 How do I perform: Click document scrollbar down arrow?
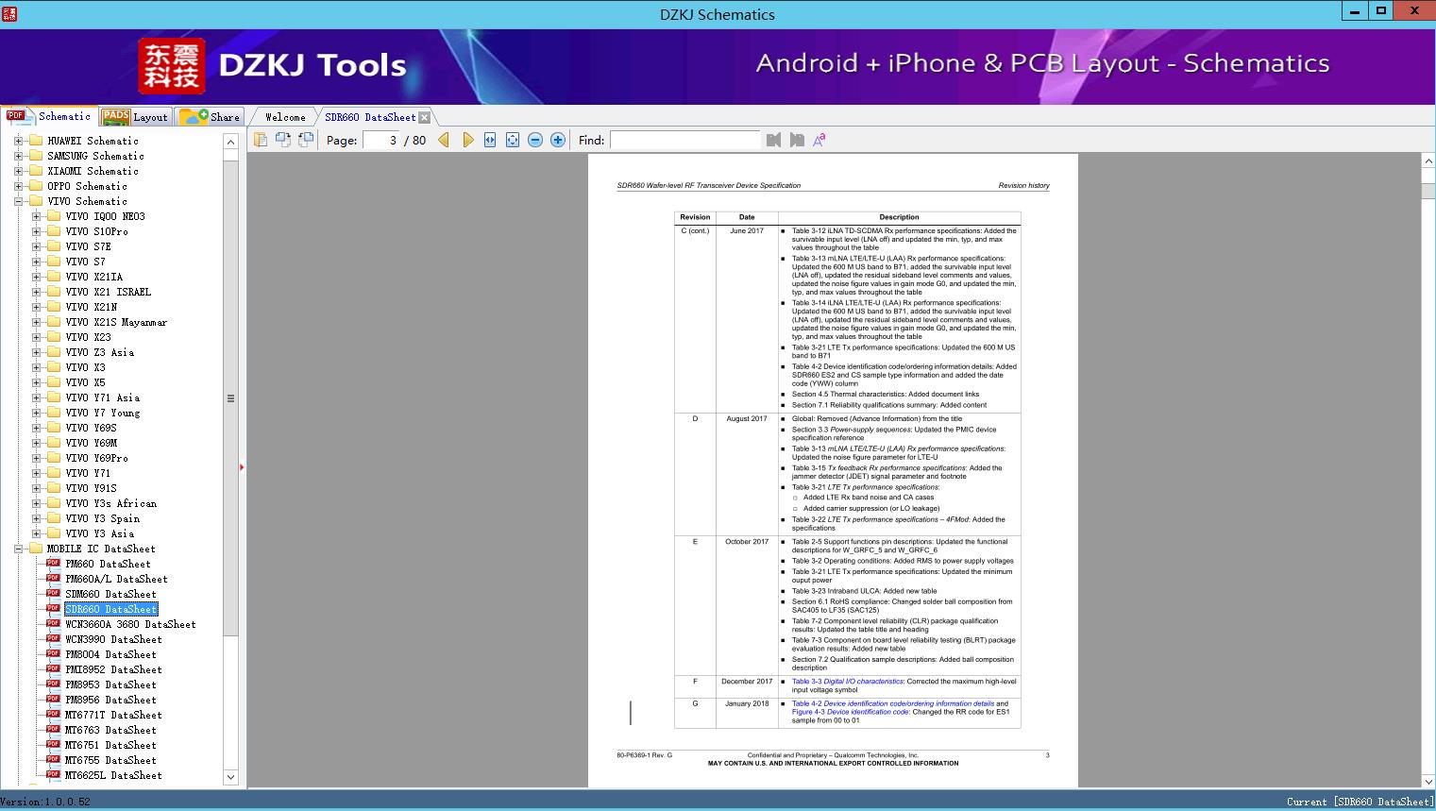coord(1428,781)
